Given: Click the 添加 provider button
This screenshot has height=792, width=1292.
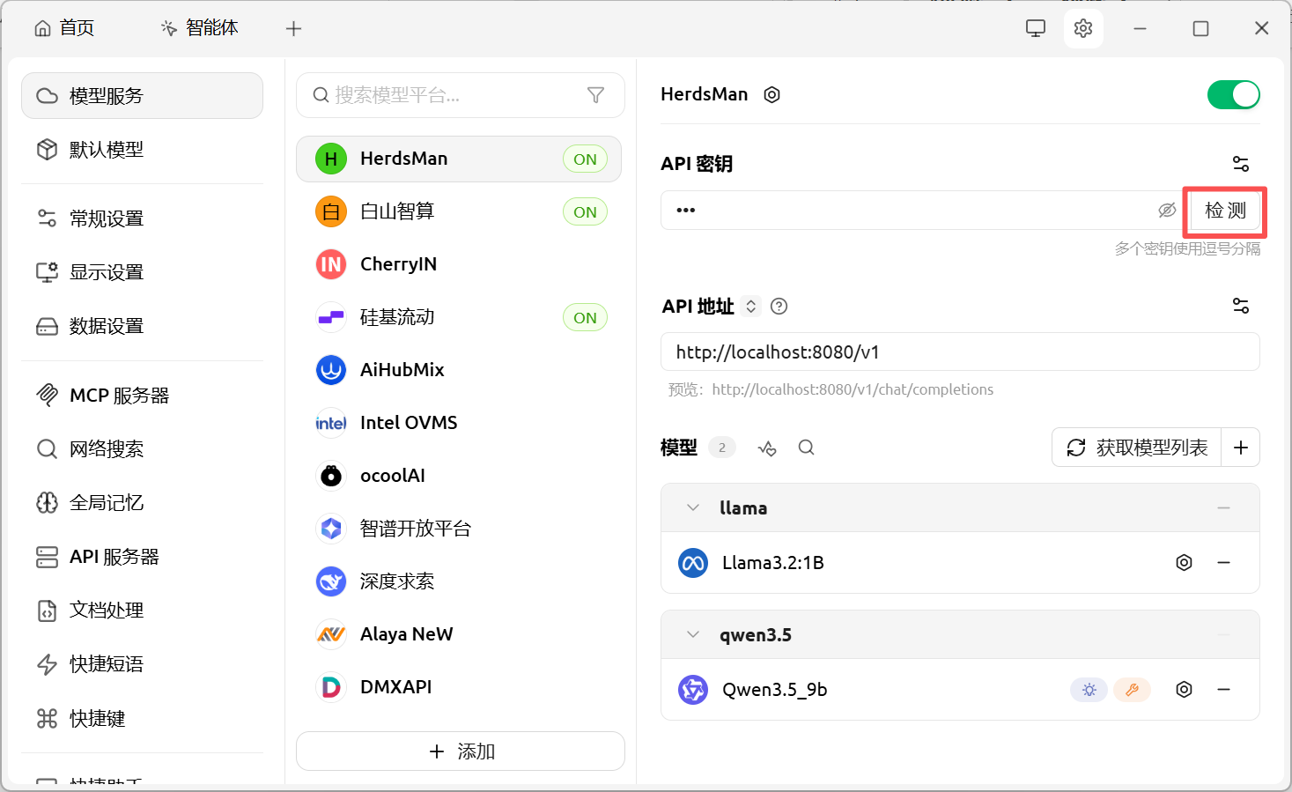Looking at the screenshot, I should (461, 751).
